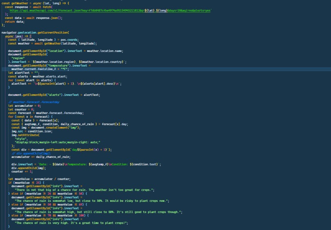Click the 'const { latitude, longitude } = pos.coords;' line

coord(43,40)
